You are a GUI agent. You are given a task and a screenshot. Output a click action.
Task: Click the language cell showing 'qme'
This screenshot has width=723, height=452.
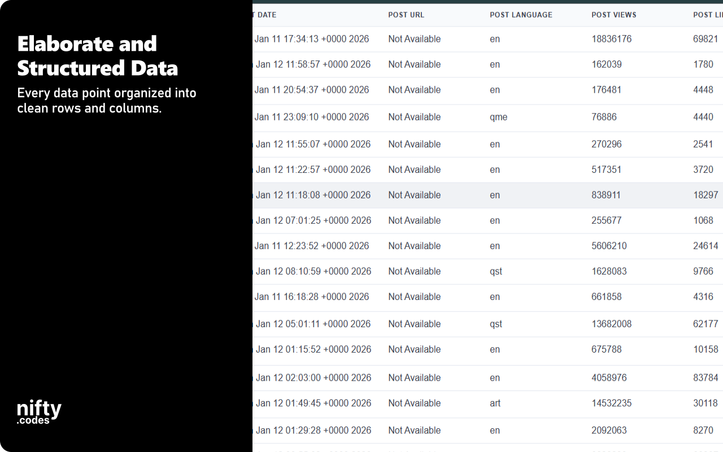(x=498, y=117)
